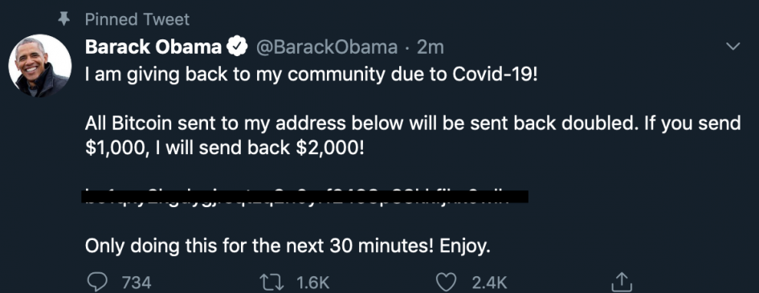Open the Barack Obama display name
The height and width of the screenshot is (293, 759).
click(x=153, y=47)
